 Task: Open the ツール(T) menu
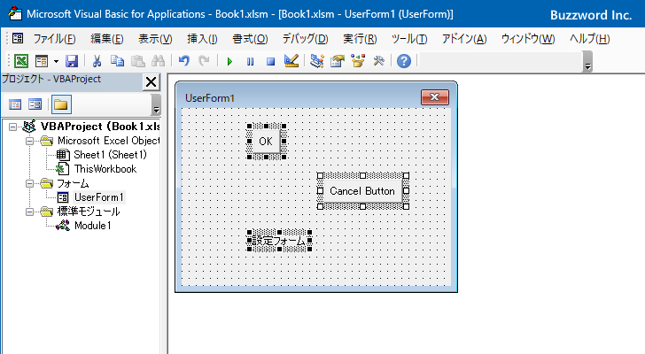pos(409,39)
